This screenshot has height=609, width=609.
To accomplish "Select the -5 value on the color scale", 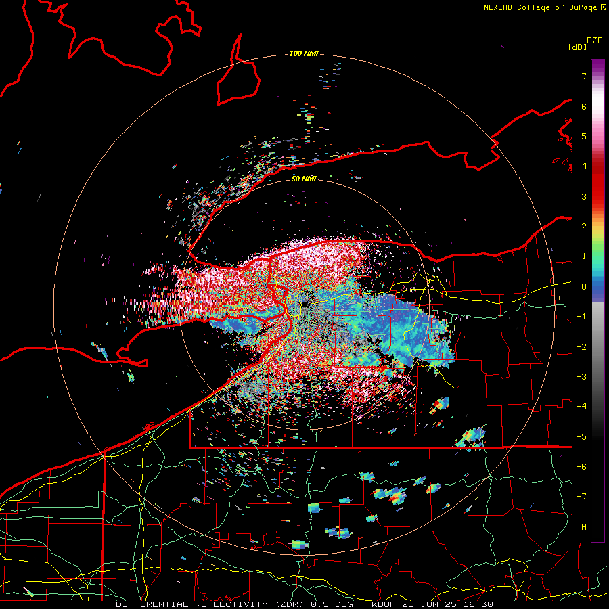I will [x=581, y=436].
